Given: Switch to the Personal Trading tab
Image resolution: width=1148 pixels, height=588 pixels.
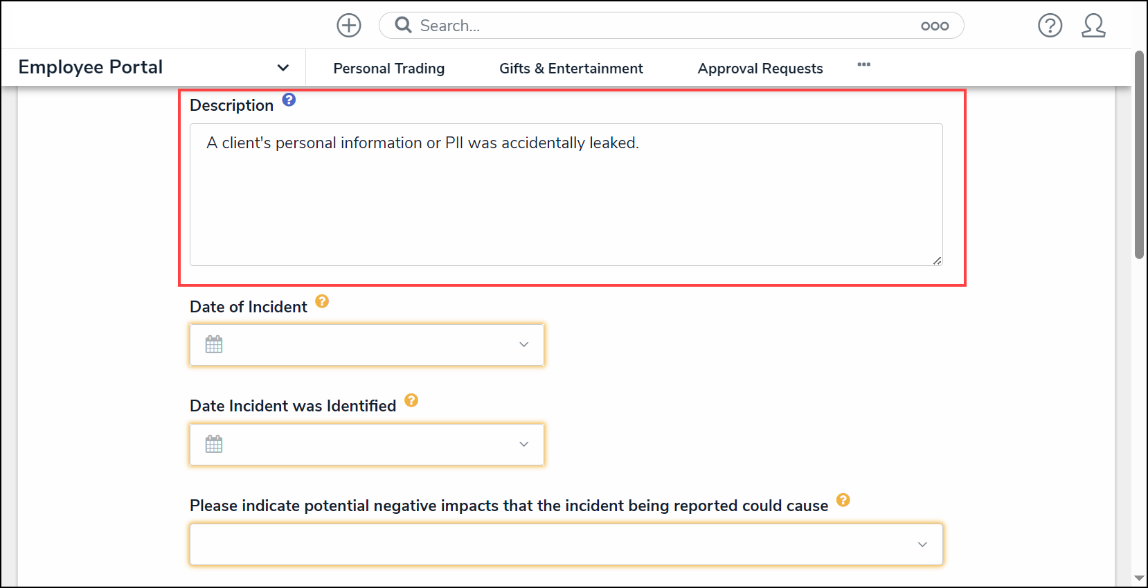Looking at the screenshot, I should coord(388,69).
